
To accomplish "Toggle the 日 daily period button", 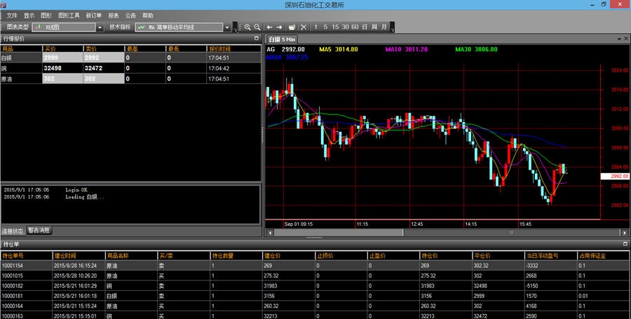I will (x=365, y=27).
